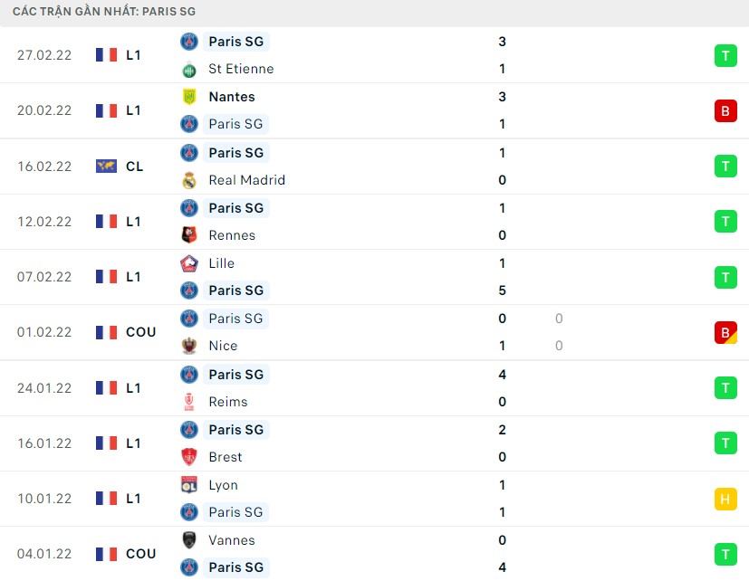Click the Vannes club crest icon

[189, 540]
